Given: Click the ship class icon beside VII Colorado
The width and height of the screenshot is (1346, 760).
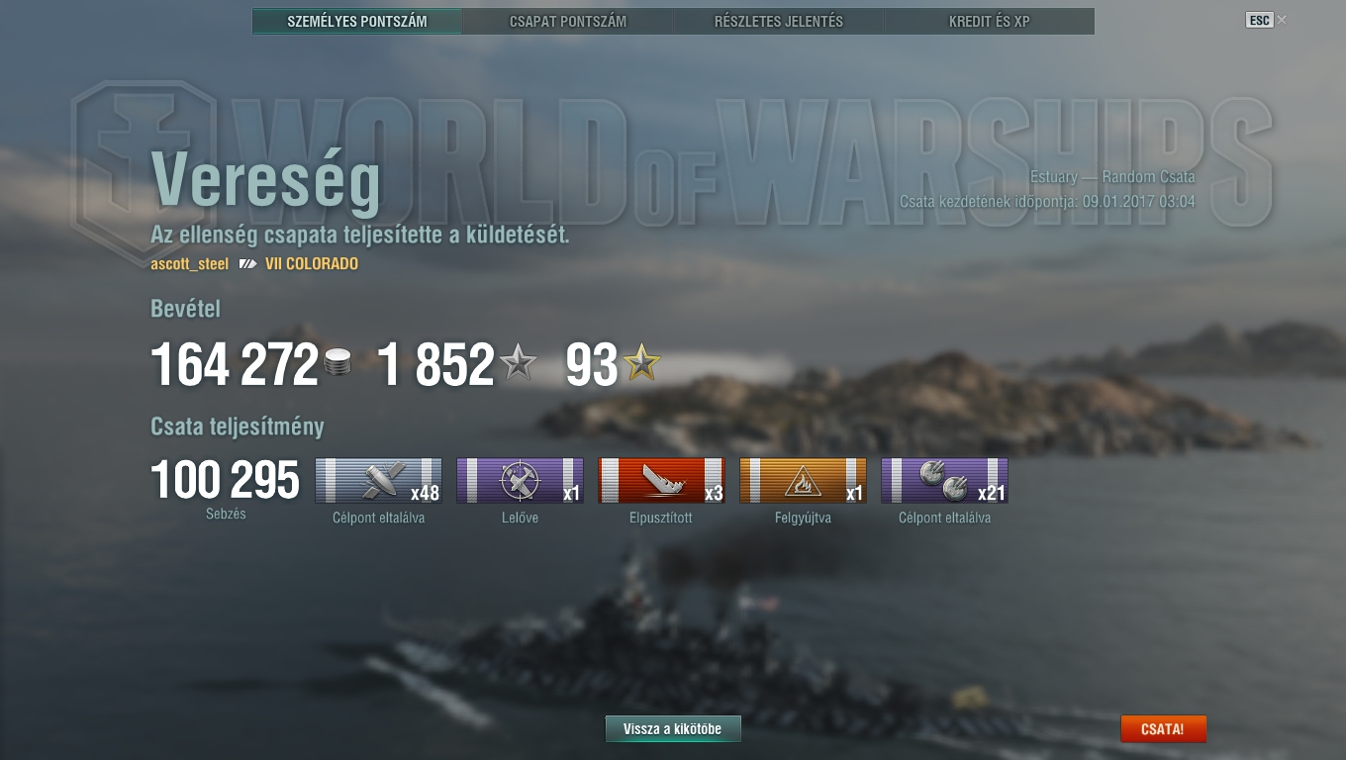Looking at the screenshot, I should click(x=247, y=264).
